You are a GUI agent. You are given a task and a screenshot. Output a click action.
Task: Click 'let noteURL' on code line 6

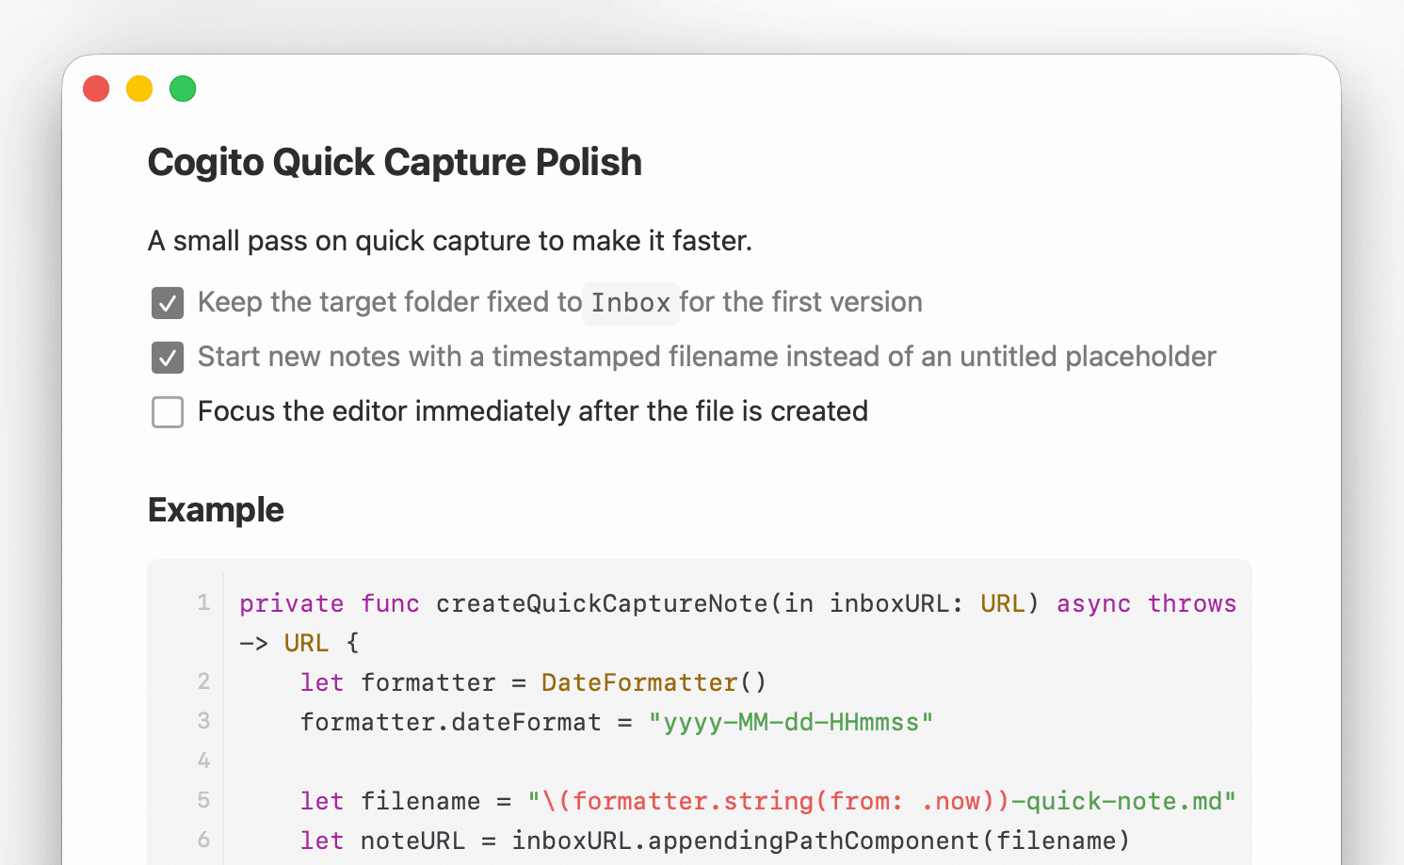(x=382, y=841)
